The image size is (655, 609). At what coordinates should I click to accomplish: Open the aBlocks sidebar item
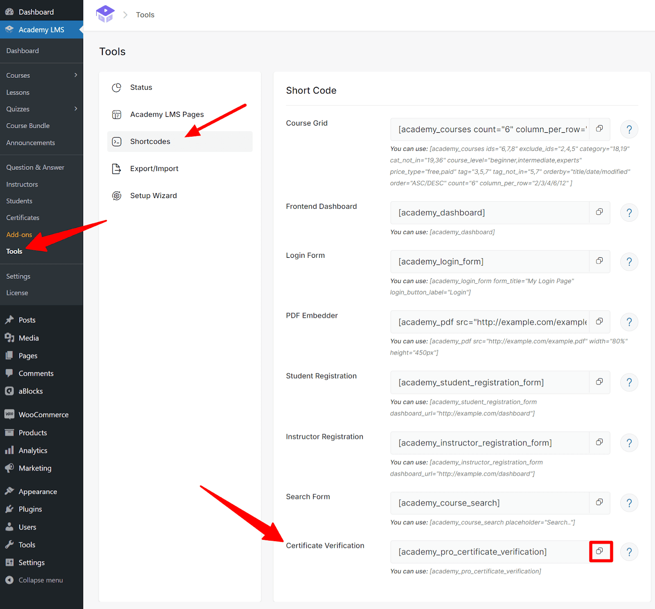pyautogui.click(x=30, y=391)
